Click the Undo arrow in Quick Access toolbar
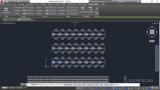Viewport: 160px width, 90px height. coord(21,1)
